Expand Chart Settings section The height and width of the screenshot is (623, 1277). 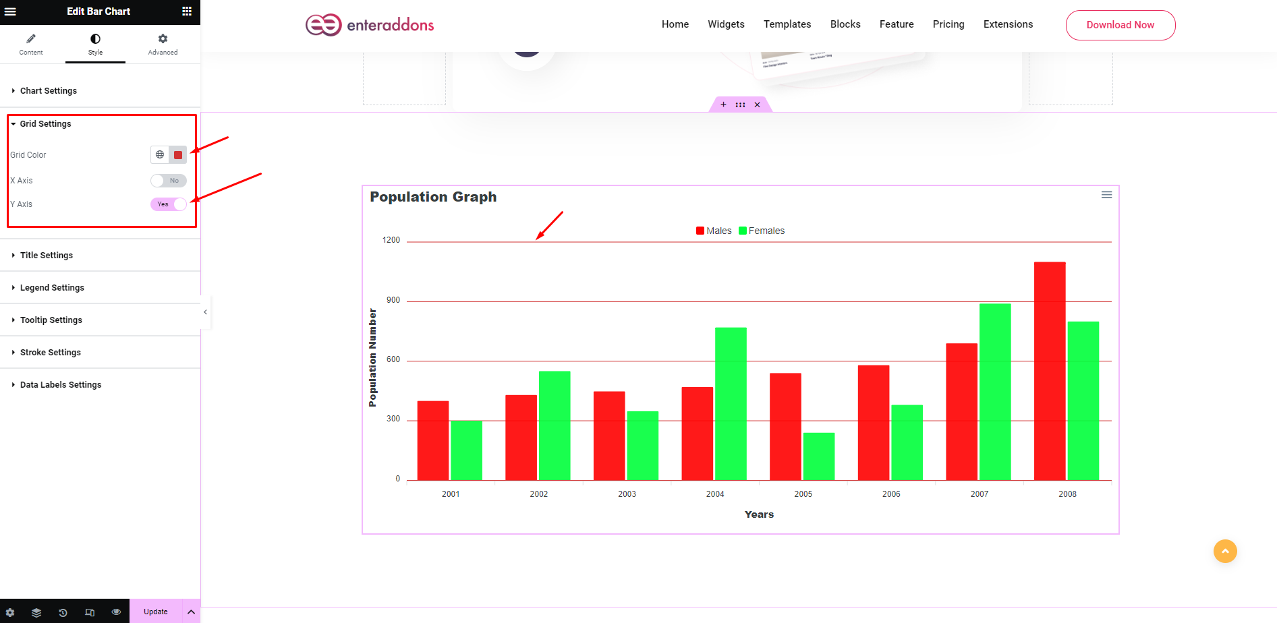pos(100,91)
